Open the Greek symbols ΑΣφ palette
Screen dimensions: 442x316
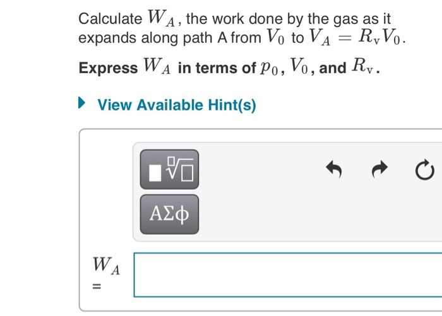(x=169, y=215)
